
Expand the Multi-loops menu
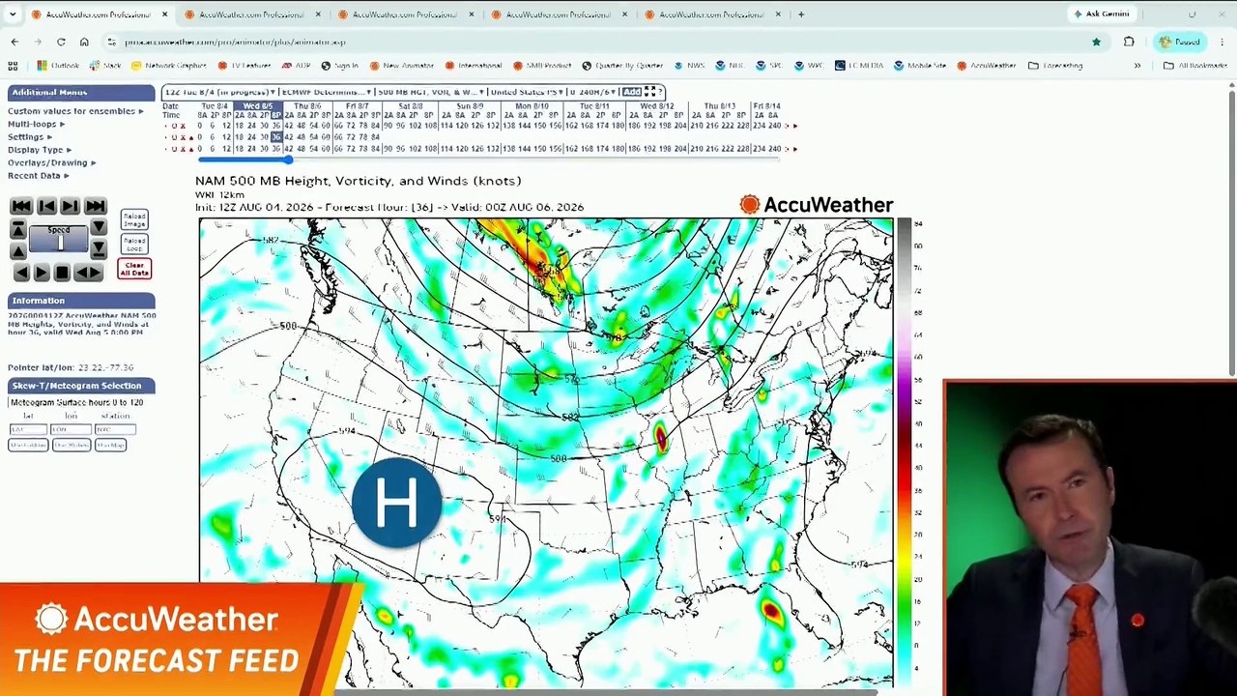point(36,124)
